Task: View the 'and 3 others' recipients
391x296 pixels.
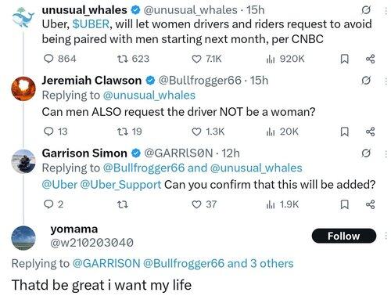Action: coord(260,263)
